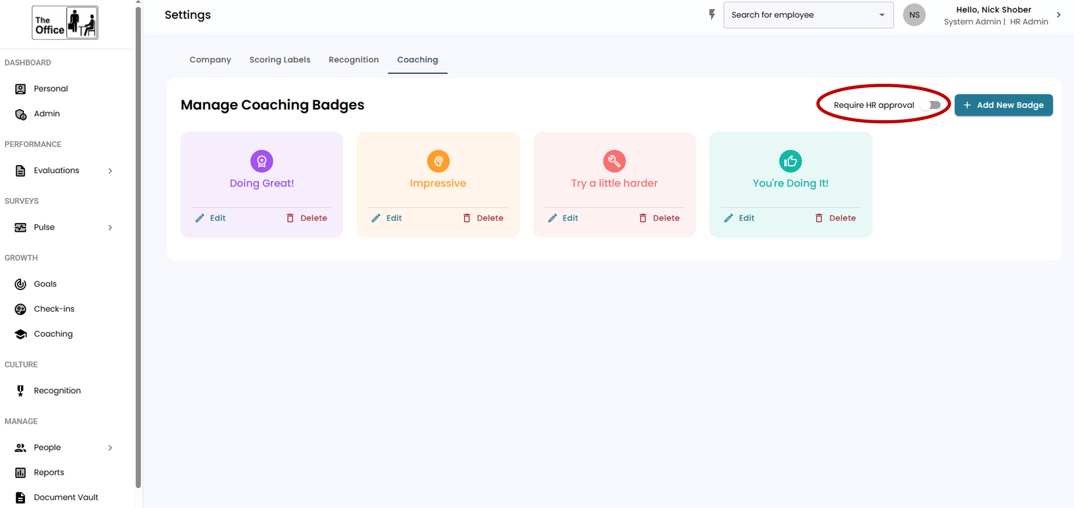Click the Recognition trophy icon in sidebar
The image size is (1074, 508).
20,391
